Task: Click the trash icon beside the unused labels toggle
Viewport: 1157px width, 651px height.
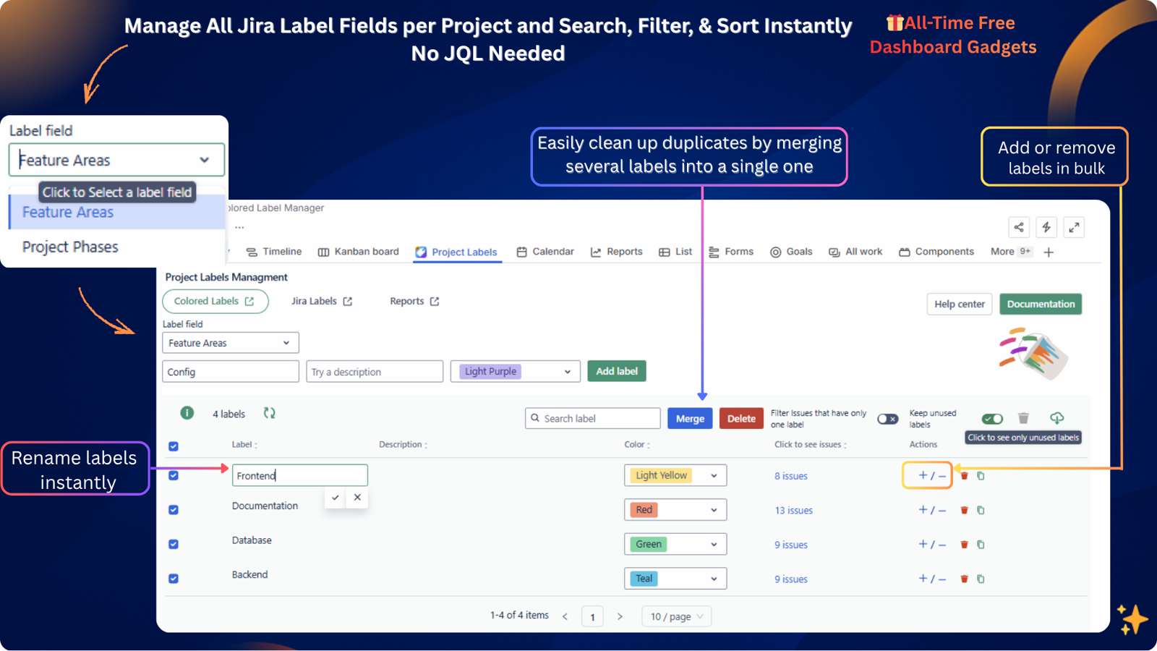Action: (x=1023, y=418)
